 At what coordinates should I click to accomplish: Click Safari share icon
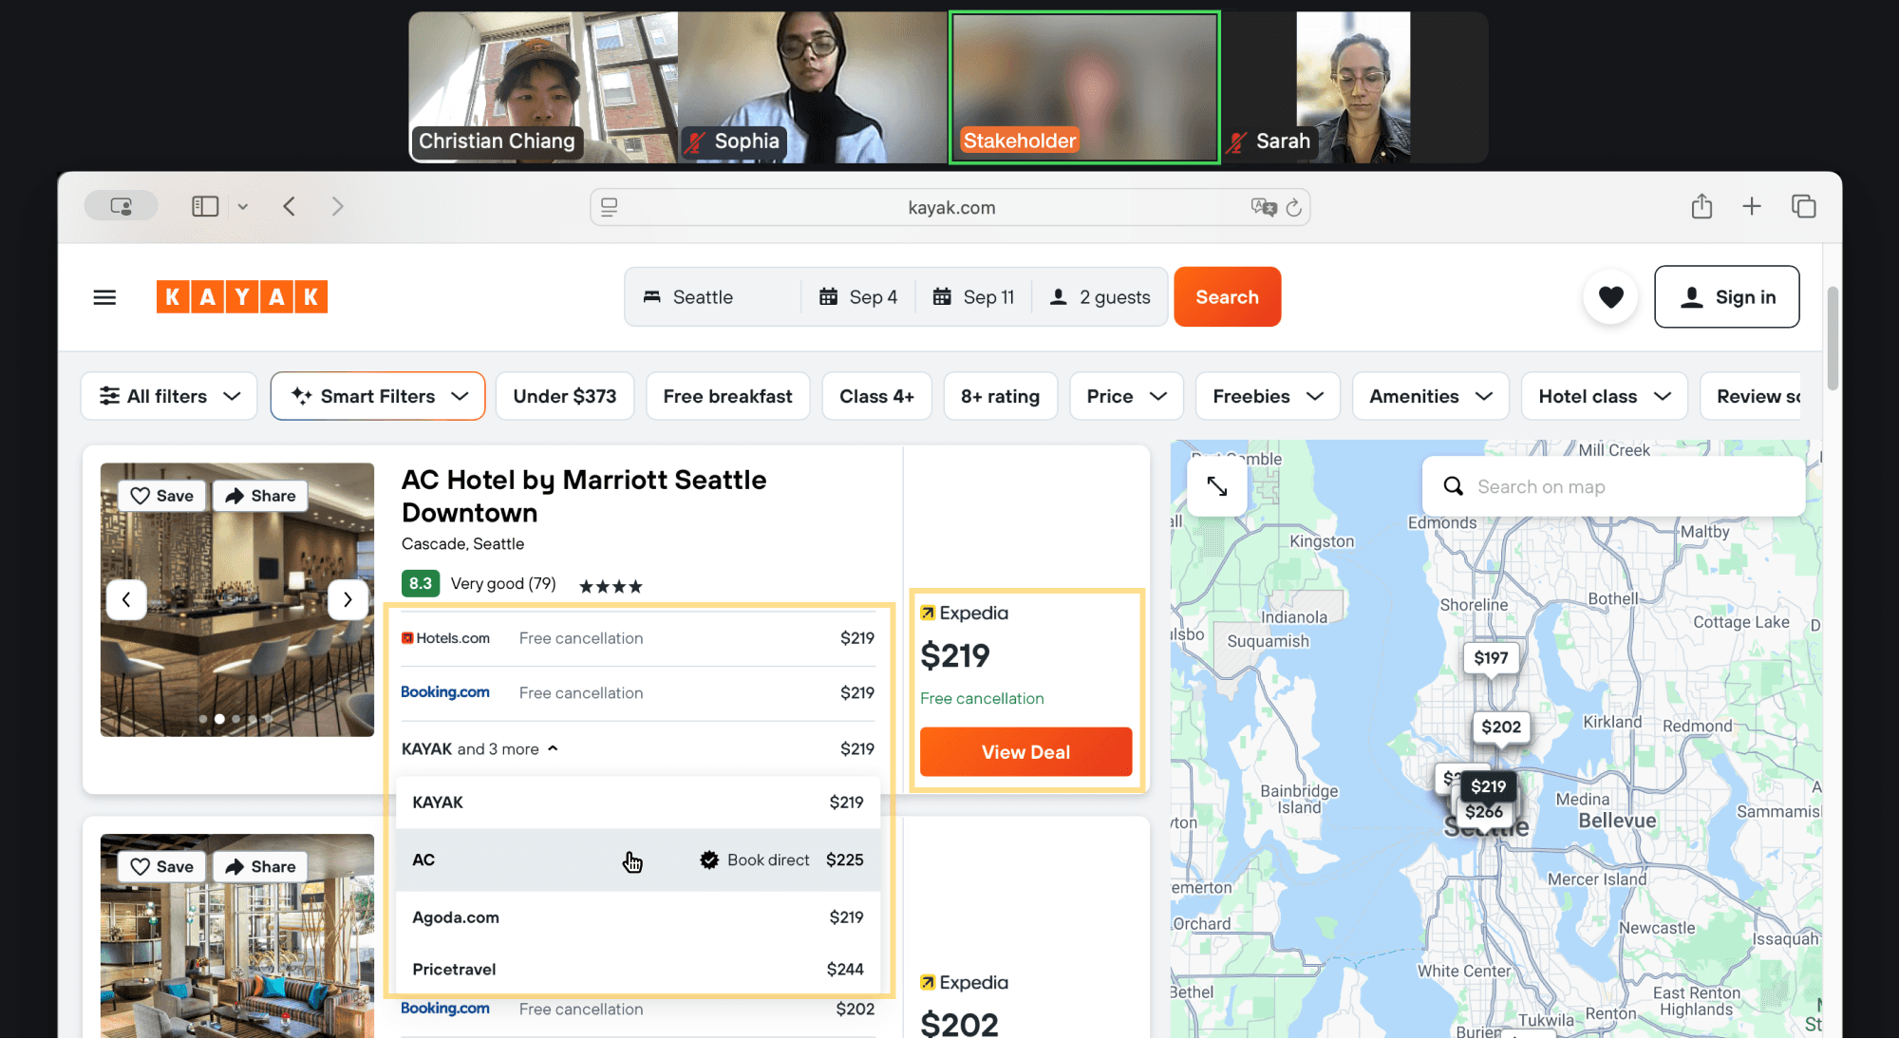[x=1701, y=206]
